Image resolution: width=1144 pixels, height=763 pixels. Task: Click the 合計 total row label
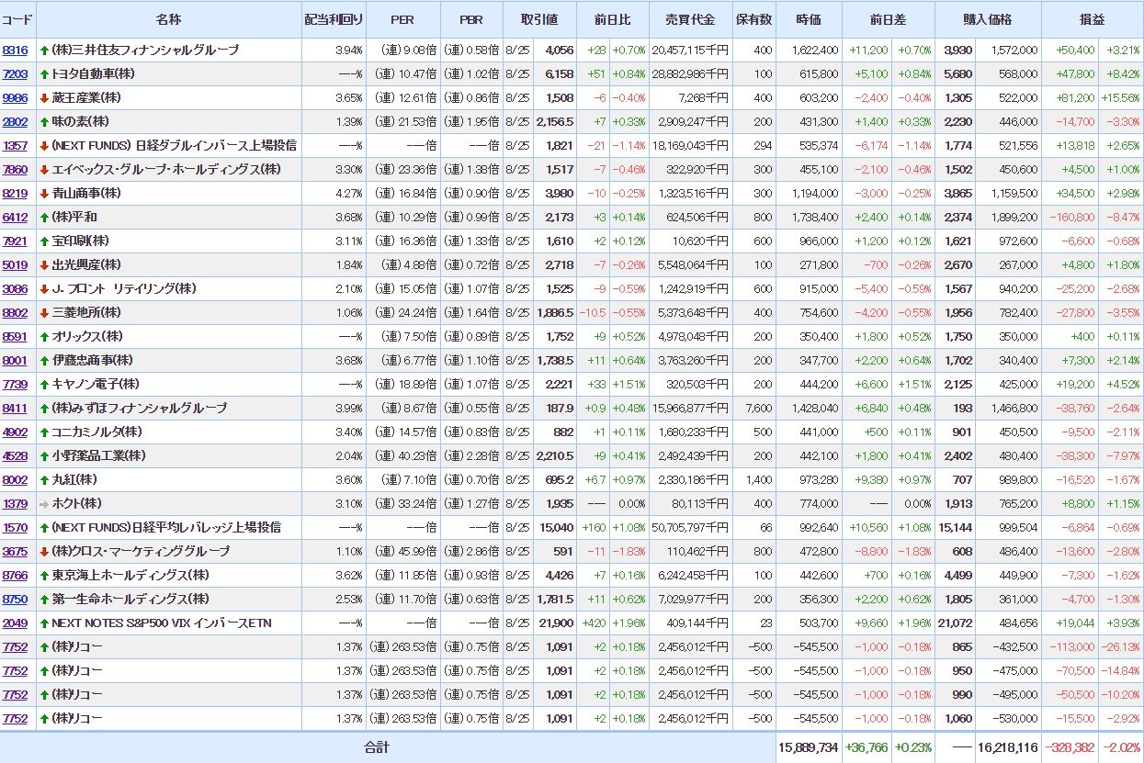coord(377,747)
